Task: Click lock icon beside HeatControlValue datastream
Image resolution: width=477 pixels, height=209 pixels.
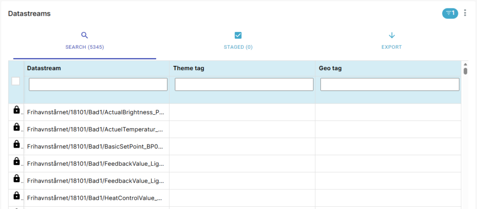Action: (17, 196)
